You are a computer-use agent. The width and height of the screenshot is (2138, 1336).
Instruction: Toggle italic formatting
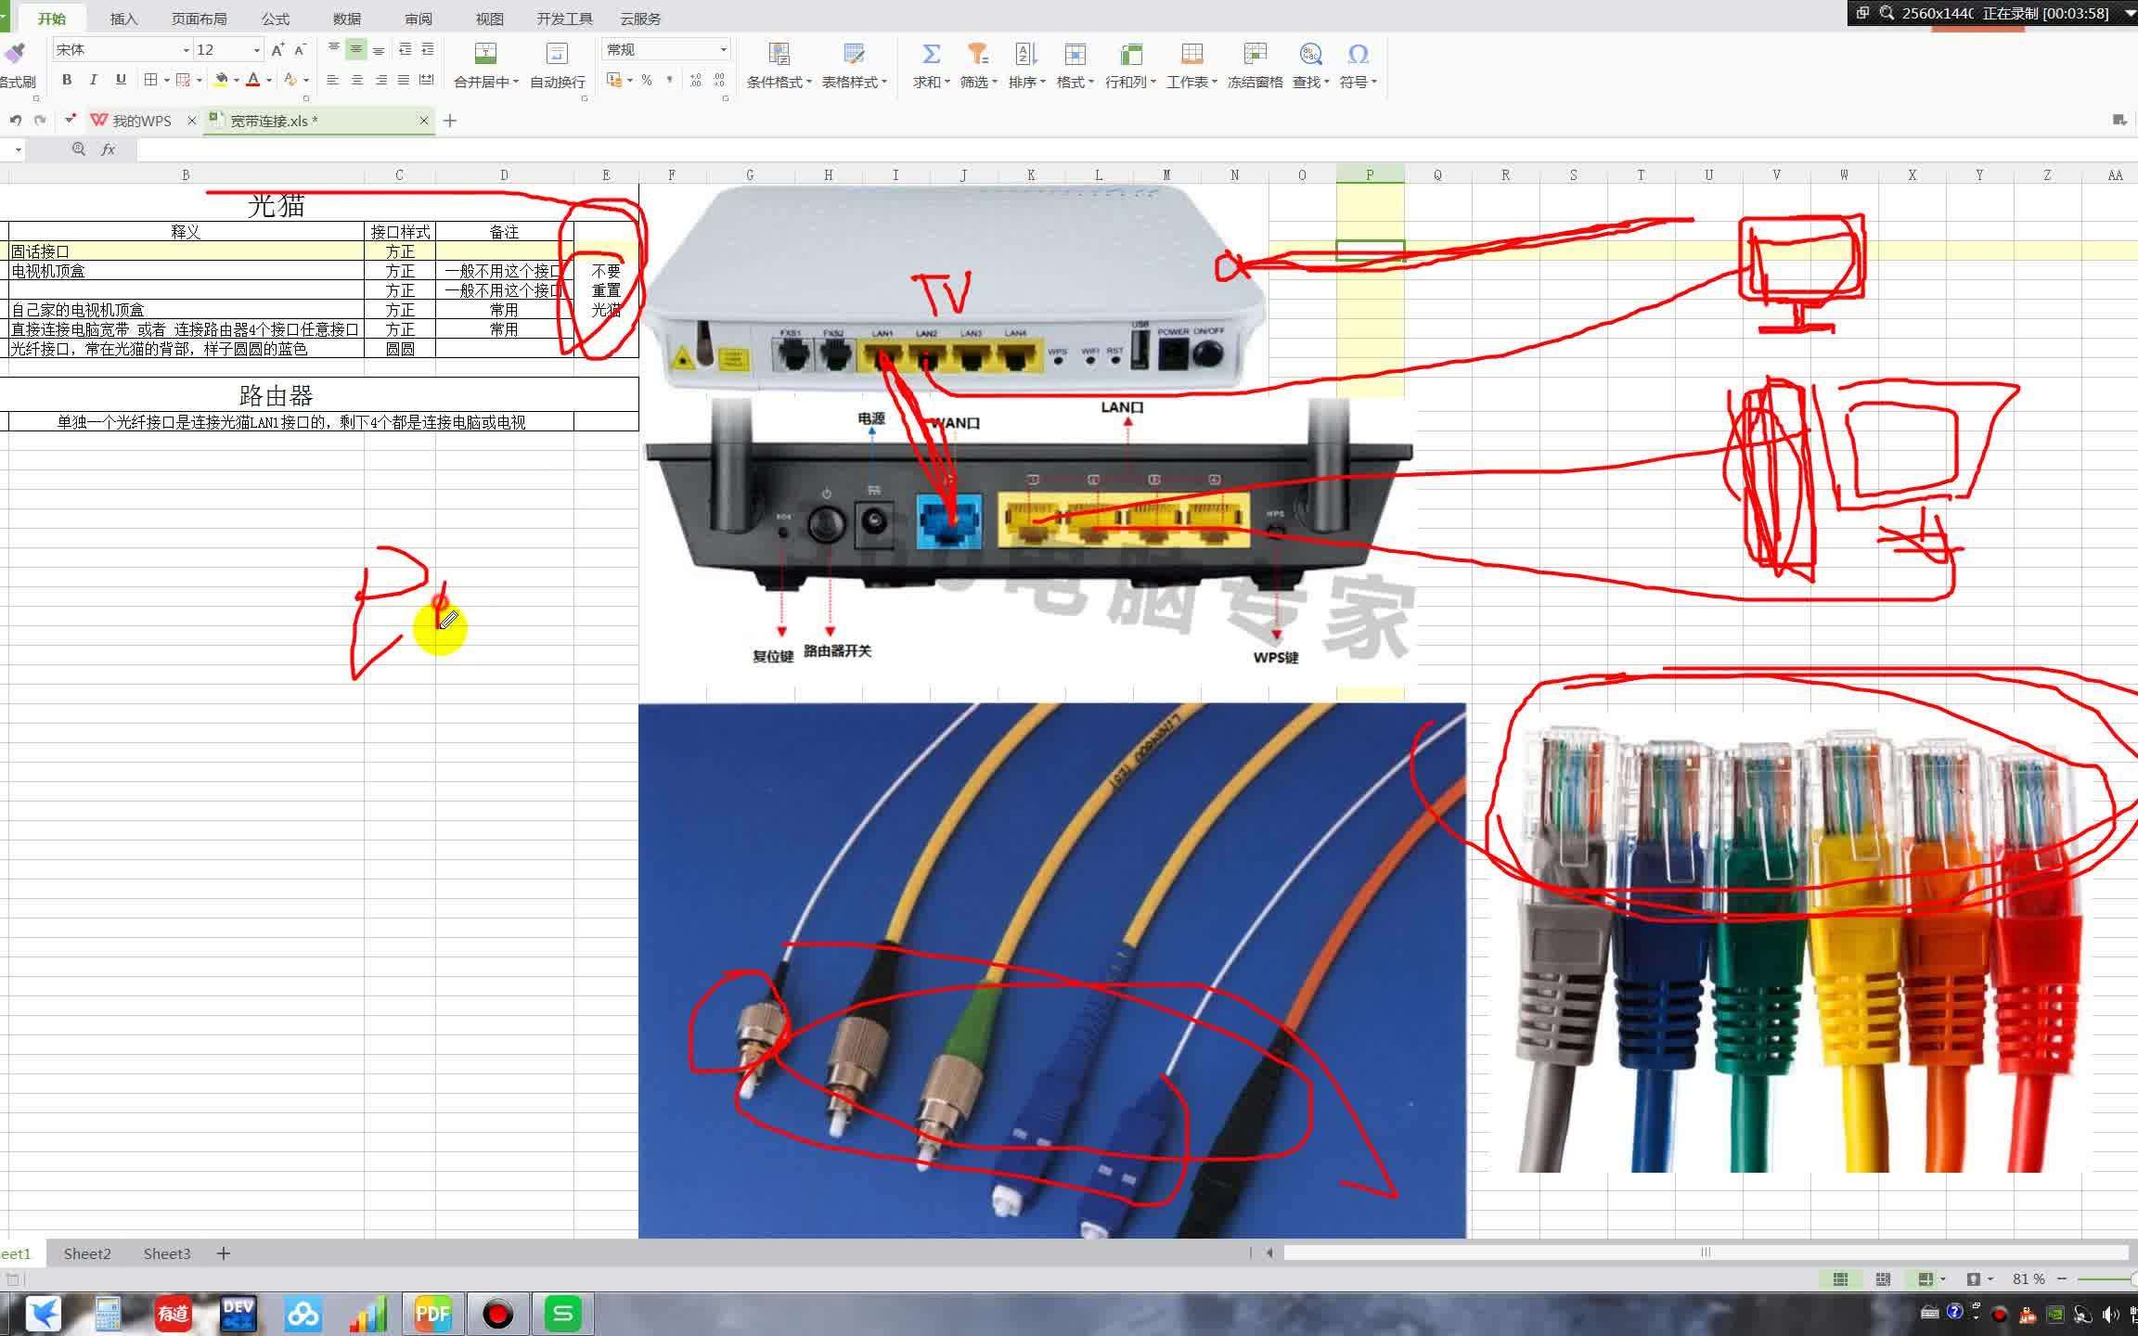click(x=93, y=80)
